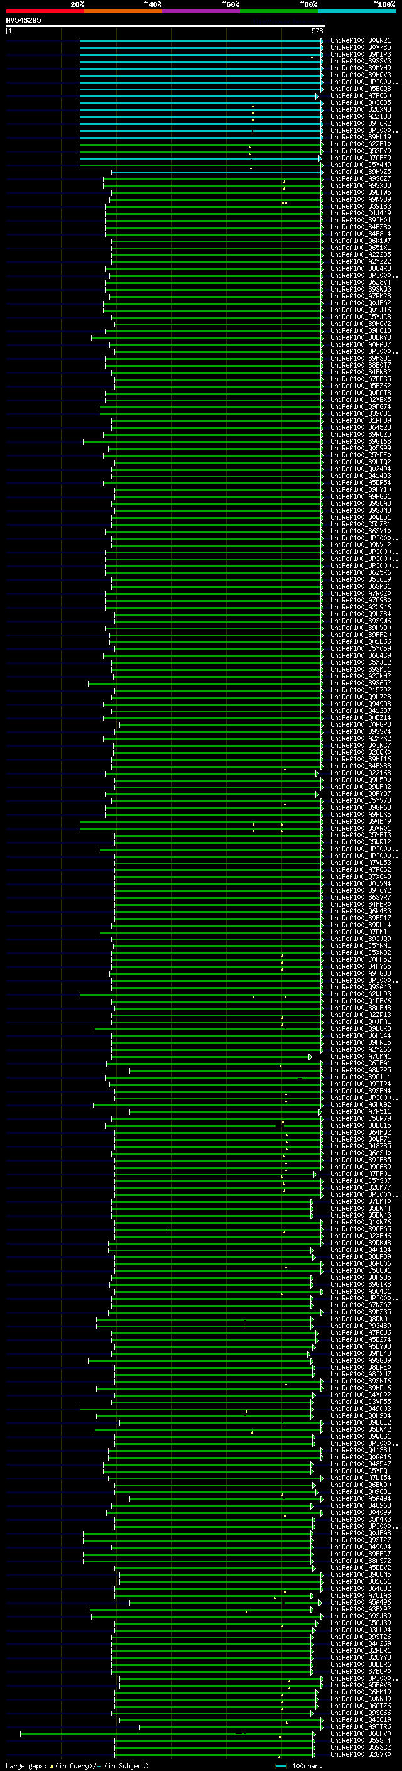The image size is (402, 1771).
Task: Select the UniRef100_B9HL19 label
Action: (361, 137)
